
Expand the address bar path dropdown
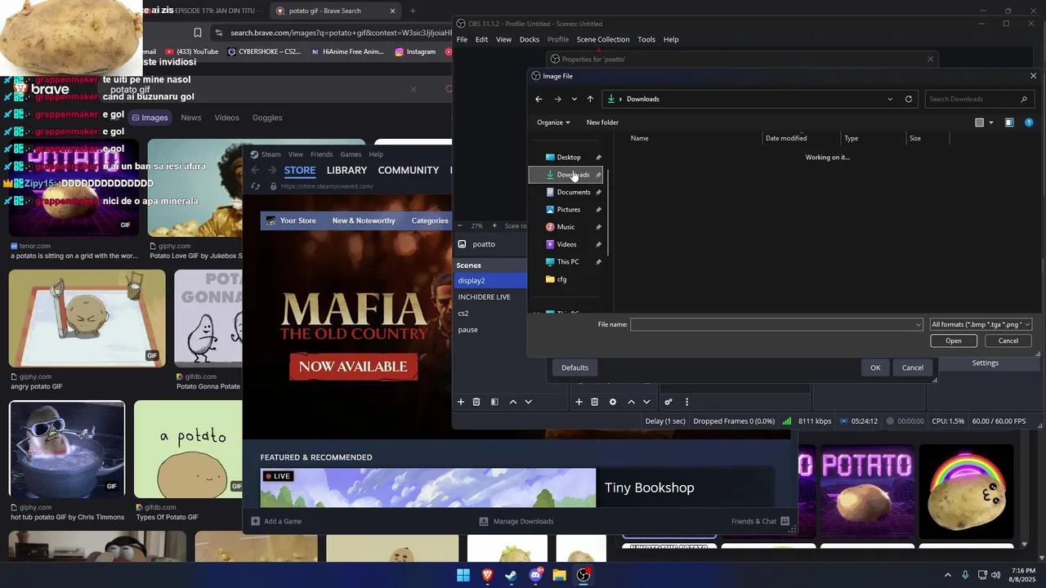pos(890,99)
